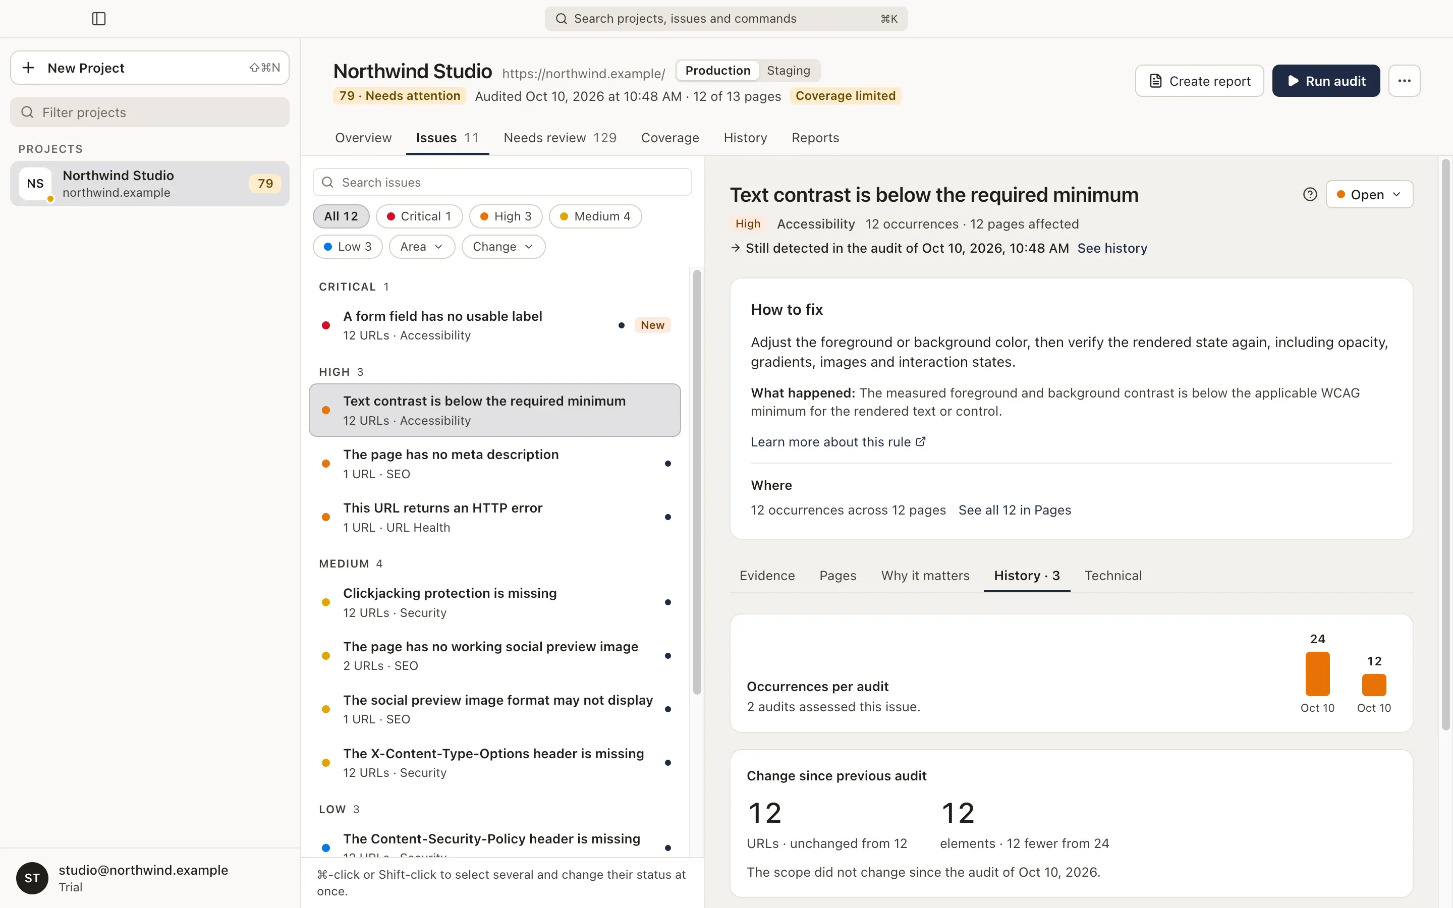Select the Production environment
This screenshot has height=908, width=1453.
coord(717,70)
